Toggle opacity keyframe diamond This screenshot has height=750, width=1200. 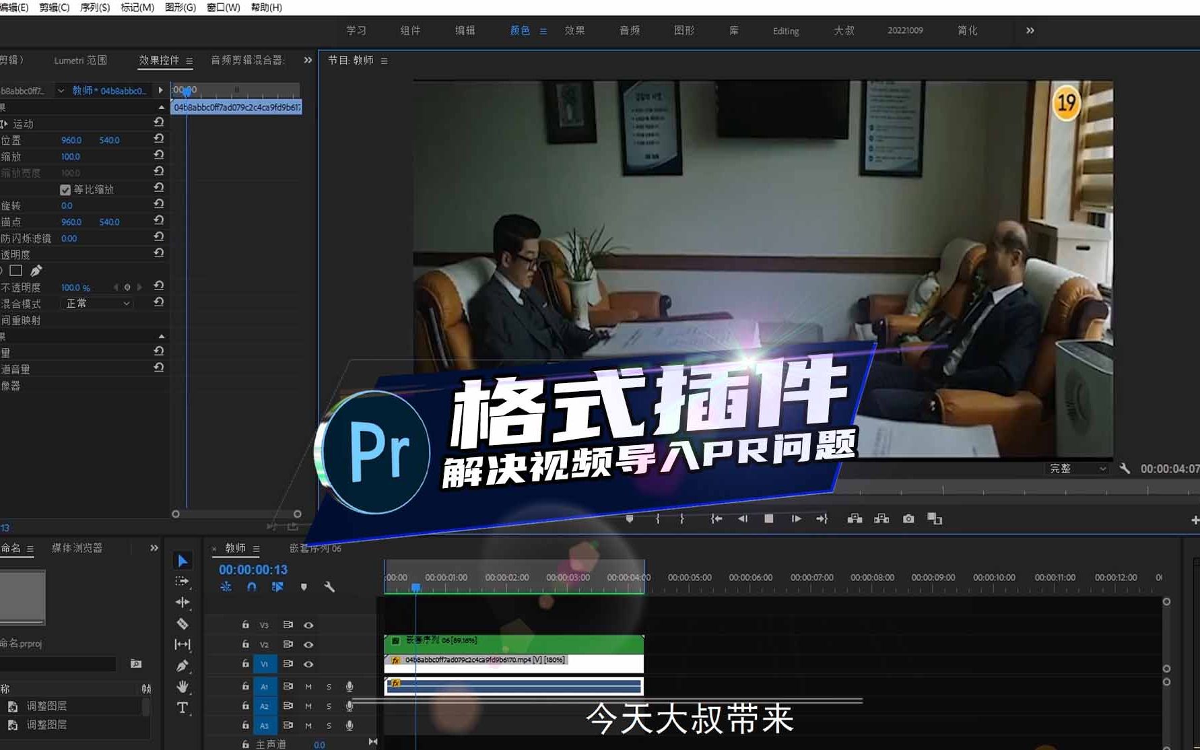point(127,287)
